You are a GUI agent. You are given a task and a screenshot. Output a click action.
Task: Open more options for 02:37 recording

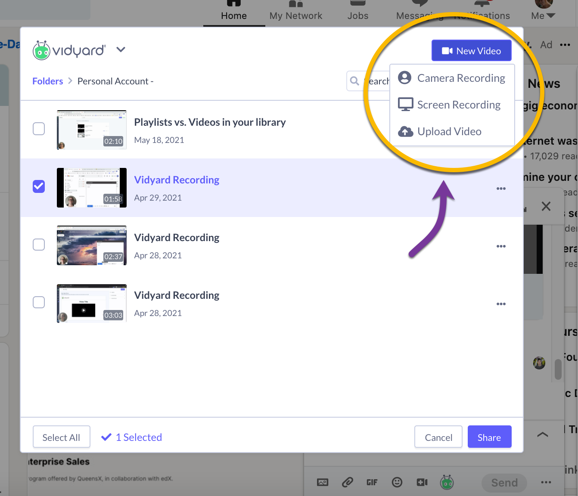click(501, 246)
